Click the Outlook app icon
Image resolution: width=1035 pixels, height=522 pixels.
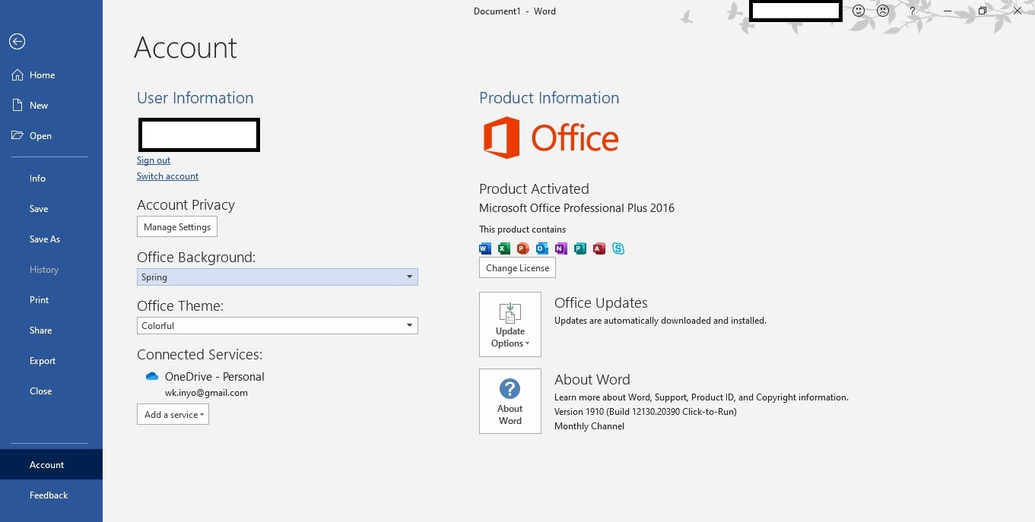coord(541,248)
